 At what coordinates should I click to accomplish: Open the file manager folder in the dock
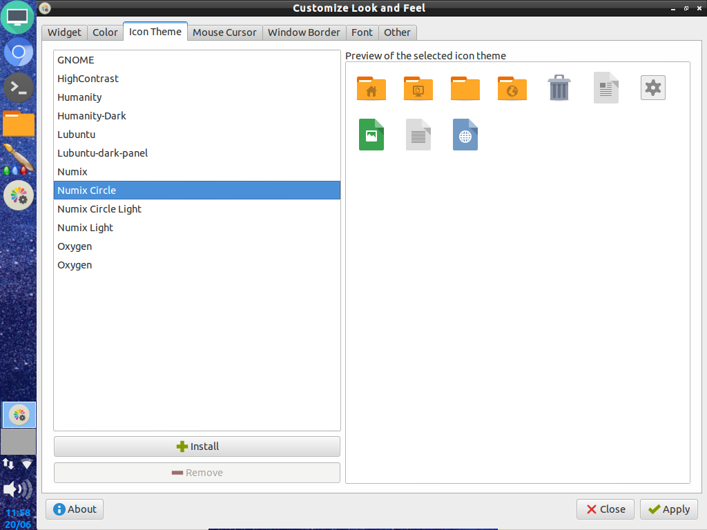18,124
